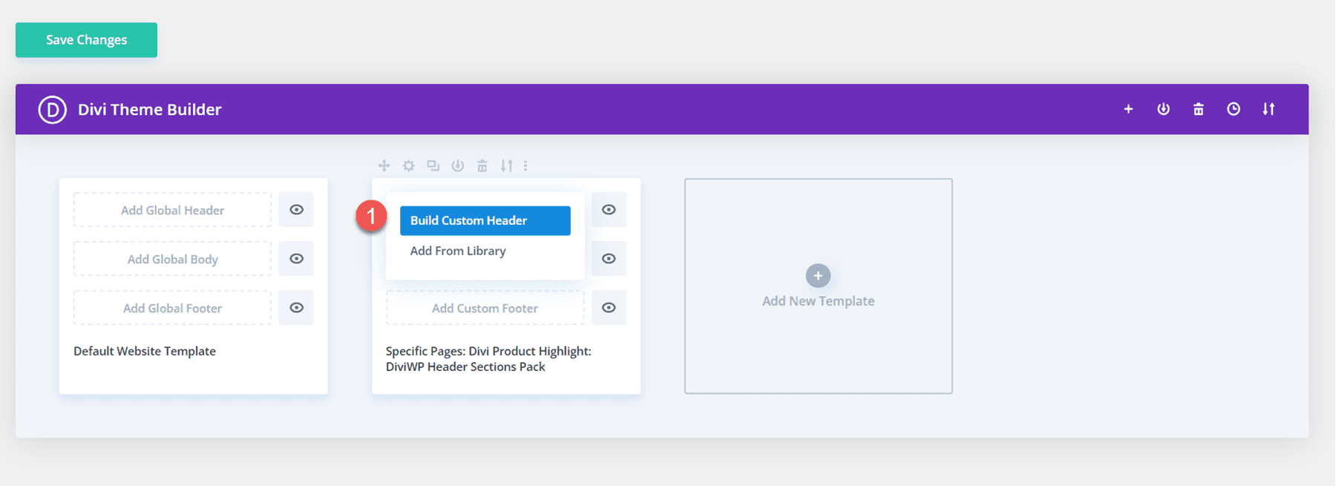The width and height of the screenshot is (1336, 486).
Task: Click the move icon above Specific Pages template
Action: (384, 165)
